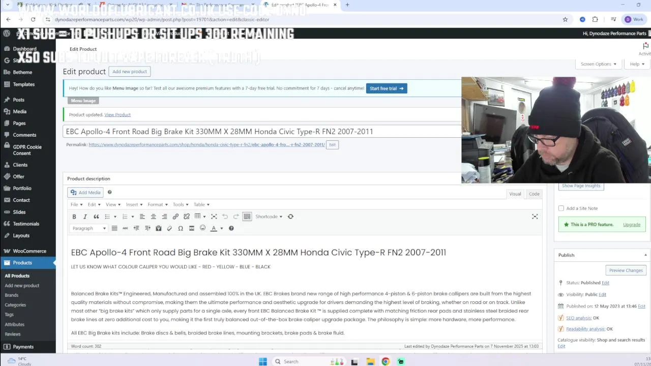Image resolution: width=651 pixels, height=366 pixels.
Task: Remove link with the unlink icon
Action: click(187, 217)
